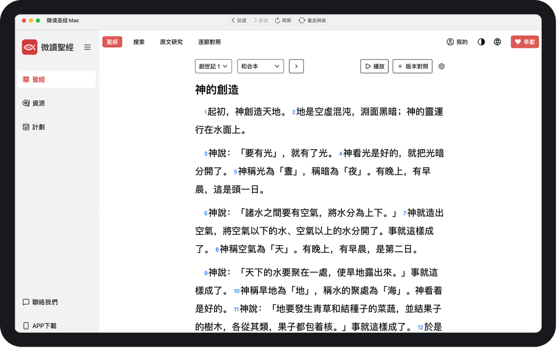This screenshot has width=560, height=351.
Task: Click the 聯絡我們 chat icon
Action: [x=26, y=302]
